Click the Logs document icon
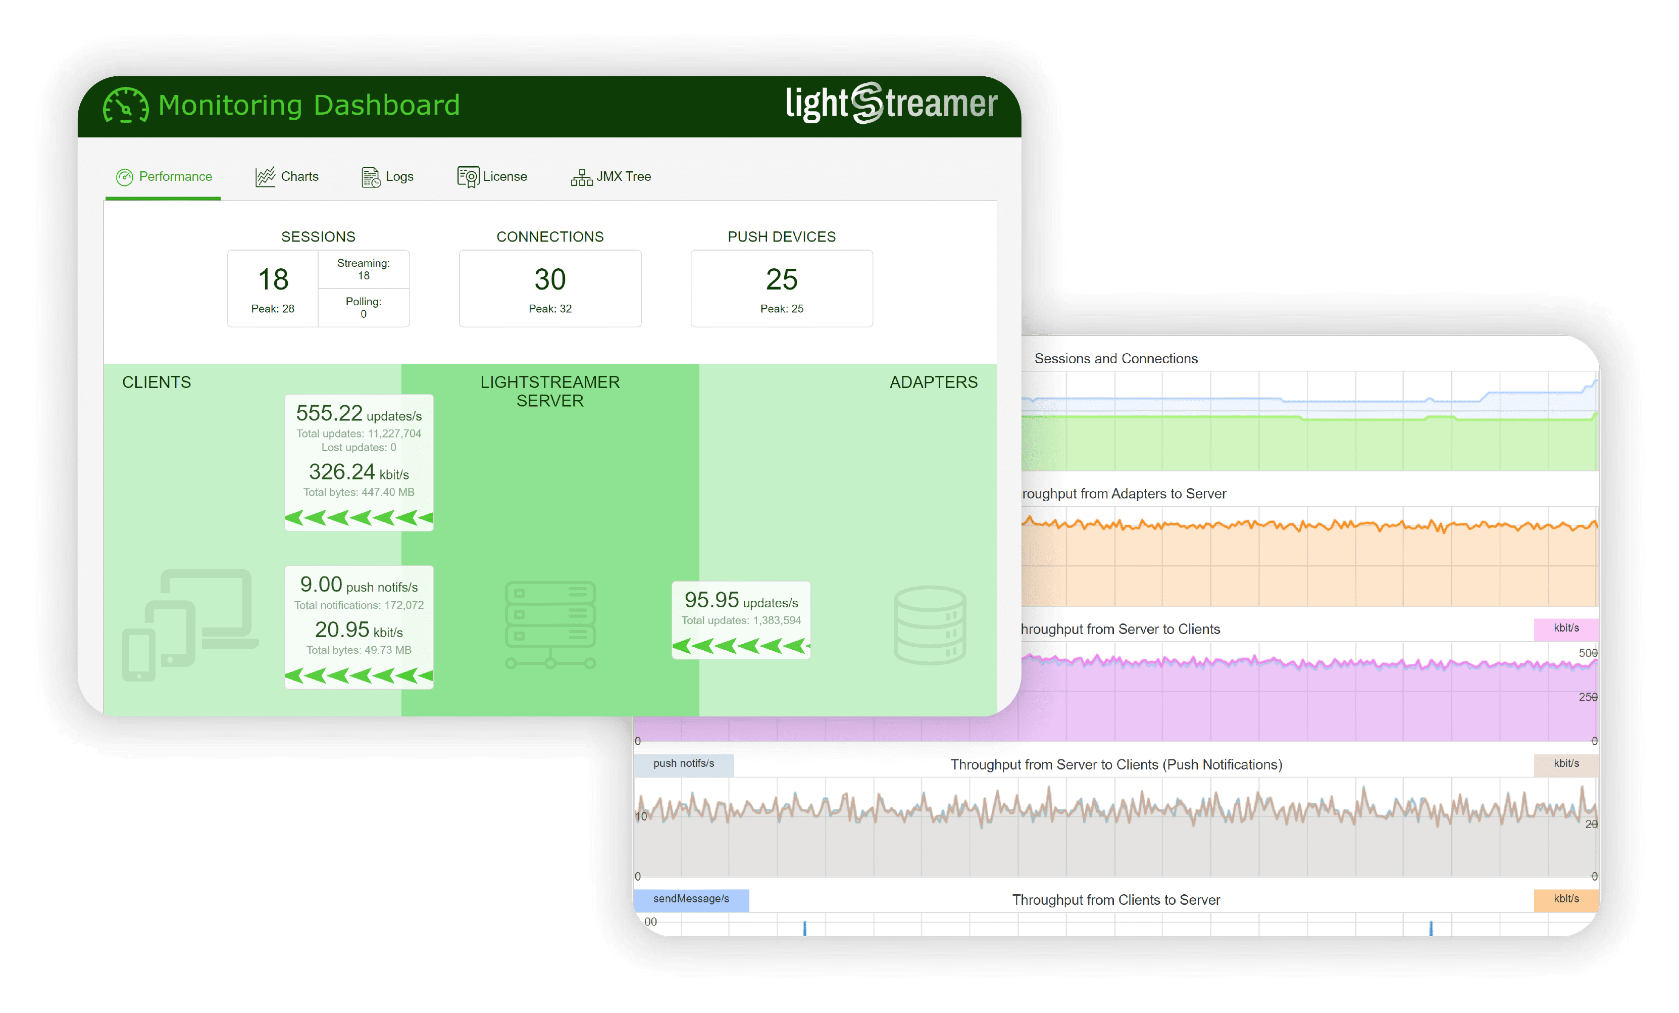The width and height of the screenshot is (1679, 1013). pos(371,177)
